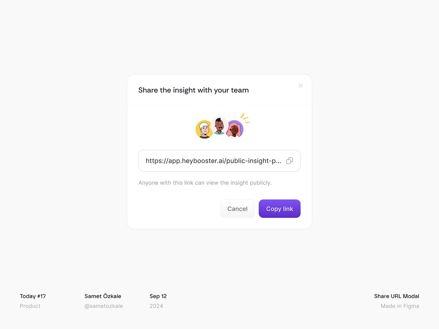Viewport: 439px width, 329px height.
Task: Click the '2024' year text
Action: click(156, 306)
